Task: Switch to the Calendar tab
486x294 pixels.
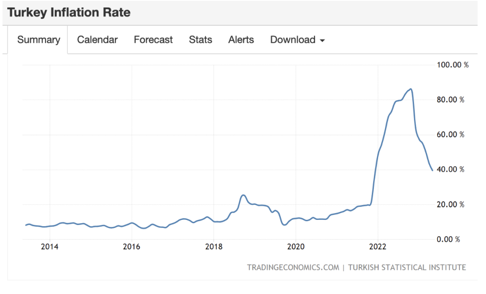Action: pos(97,40)
